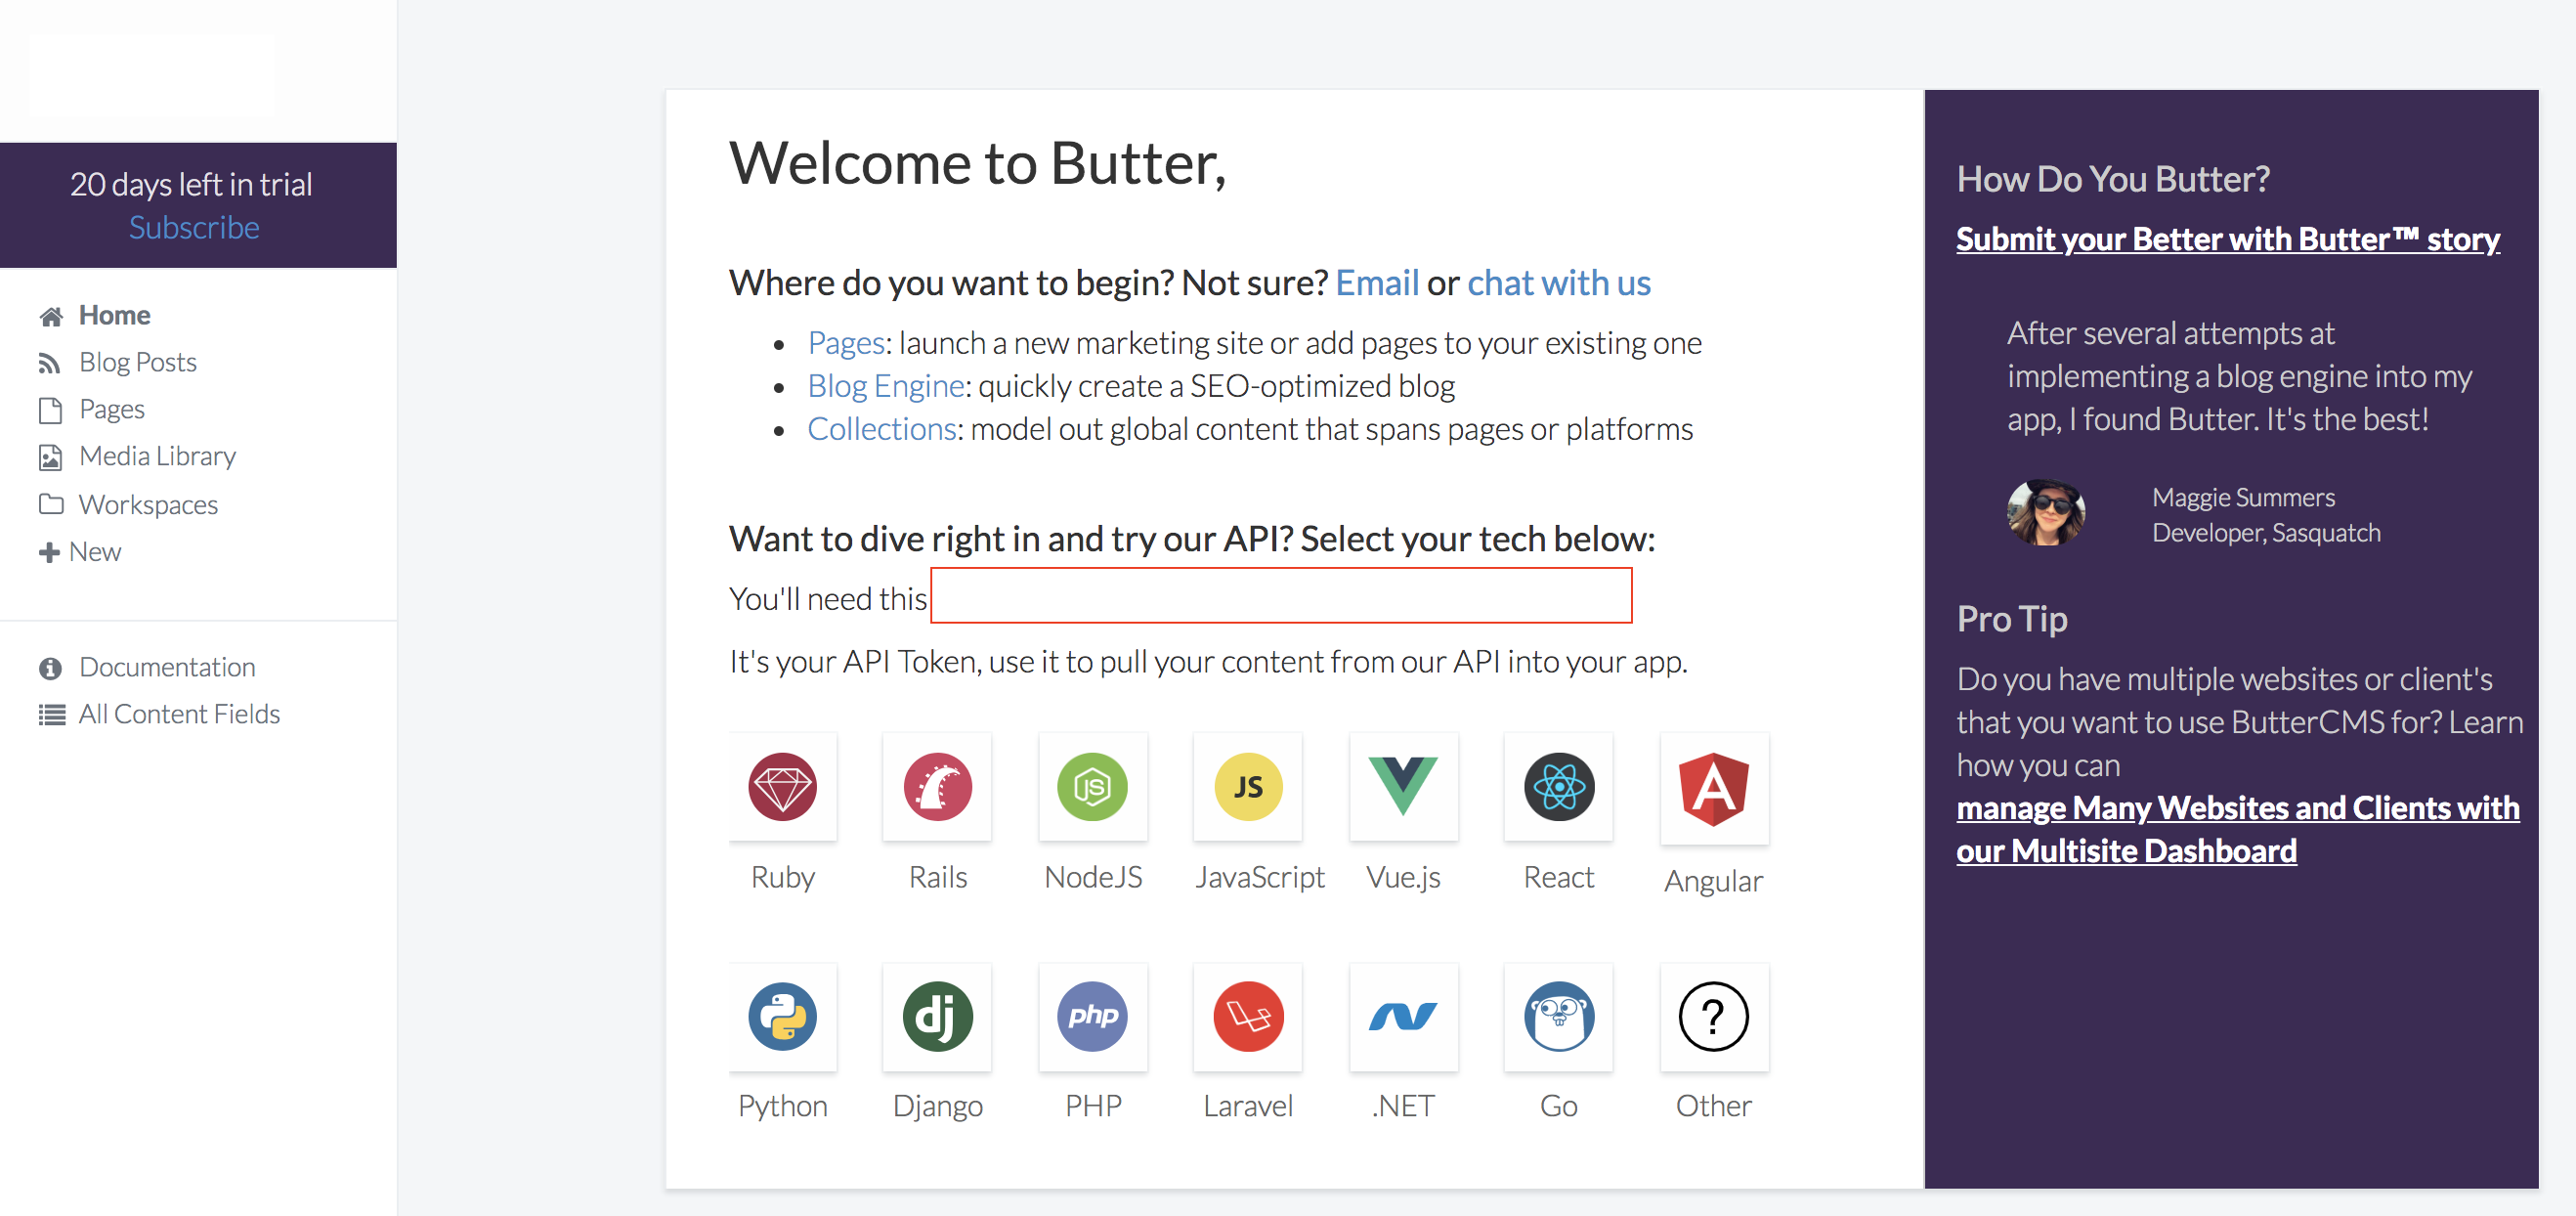The width and height of the screenshot is (2576, 1216).
Task: Select the Go language icon
Action: click(x=1558, y=1017)
